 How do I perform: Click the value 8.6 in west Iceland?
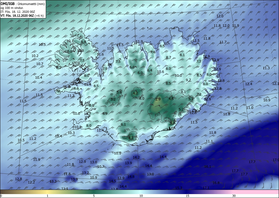click(x=76, y=88)
